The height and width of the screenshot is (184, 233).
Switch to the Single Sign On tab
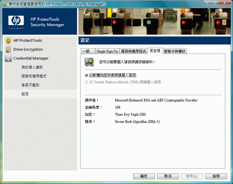[x=107, y=51]
